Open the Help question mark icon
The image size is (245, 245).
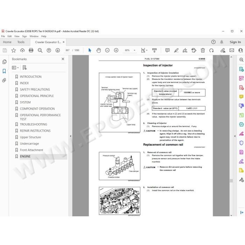pos(213,42)
